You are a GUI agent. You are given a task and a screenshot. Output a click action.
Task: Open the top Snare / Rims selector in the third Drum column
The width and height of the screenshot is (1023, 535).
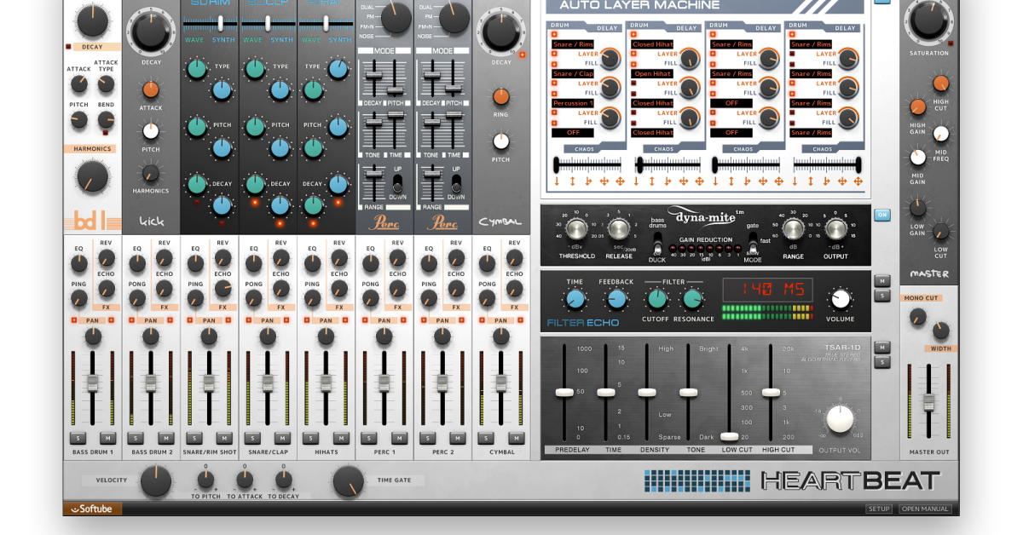pos(731,44)
